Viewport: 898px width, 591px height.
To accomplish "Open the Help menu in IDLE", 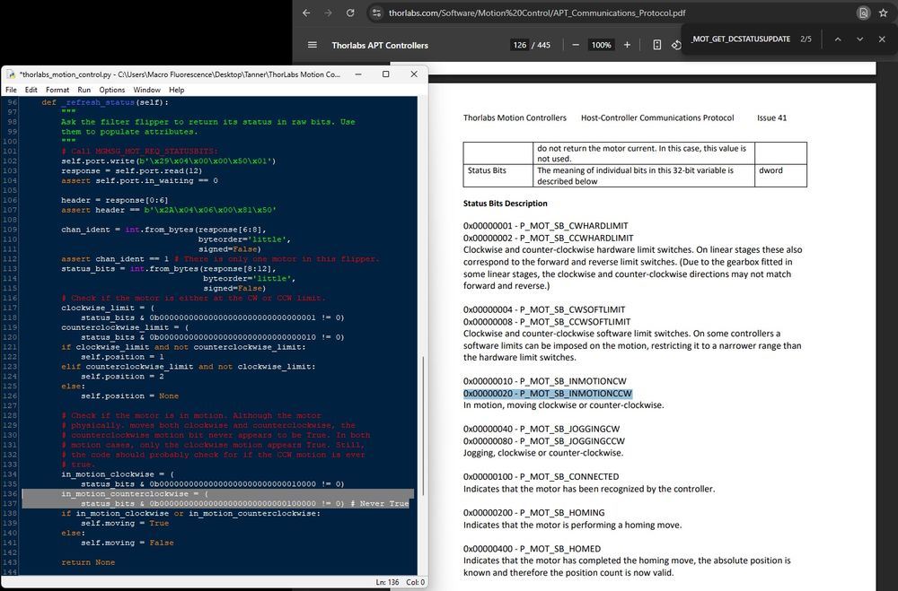I will pos(176,90).
